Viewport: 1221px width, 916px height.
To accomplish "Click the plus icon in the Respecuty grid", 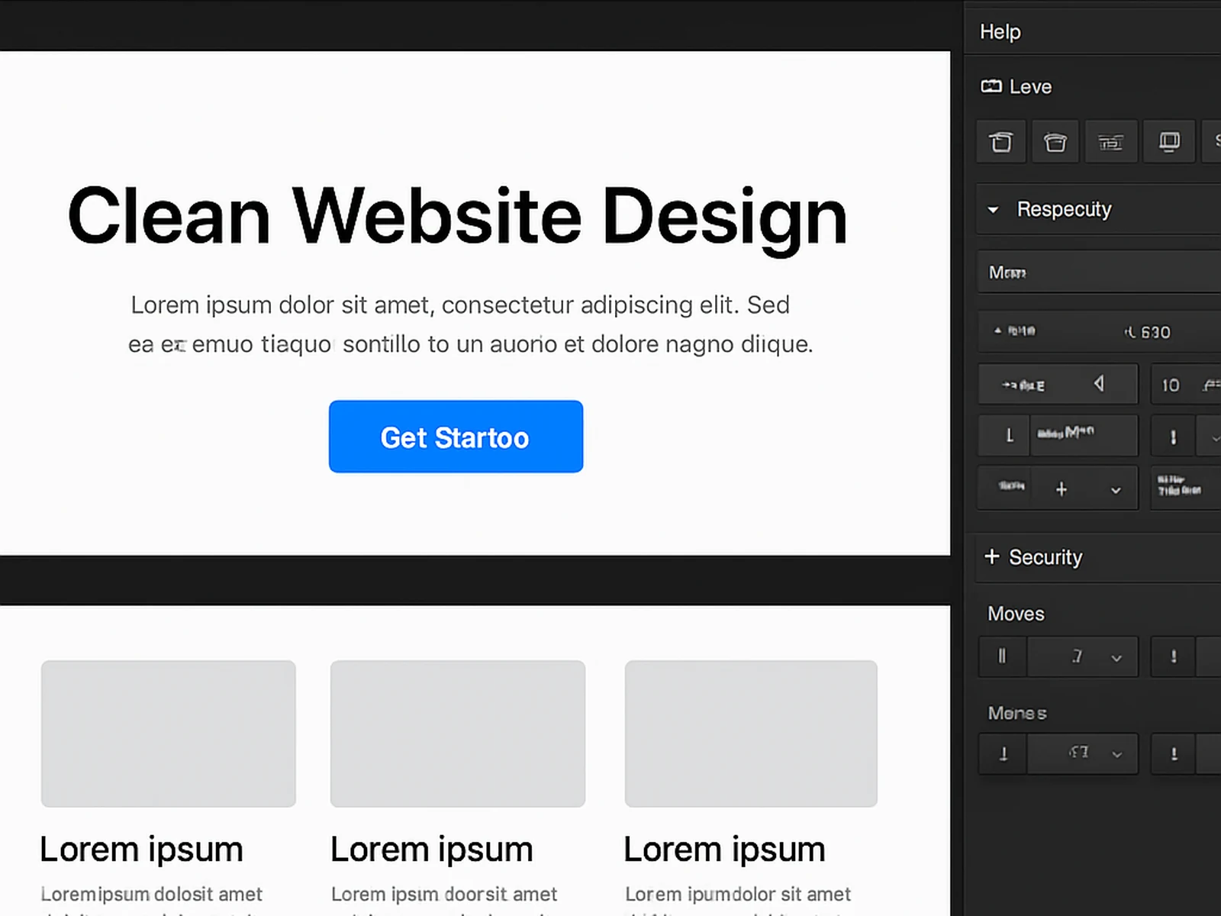I will (x=1061, y=489).
